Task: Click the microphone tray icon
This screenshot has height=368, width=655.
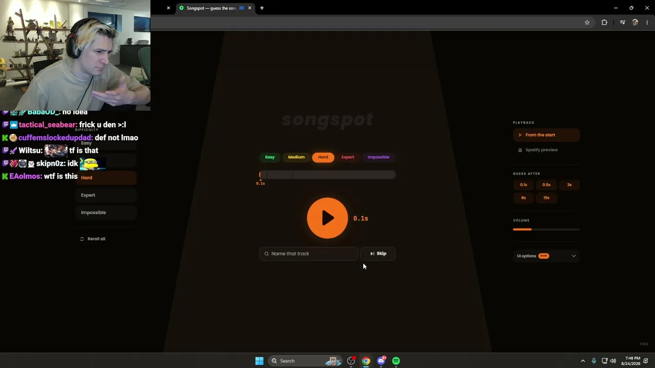Action: (x=594, y=361)
